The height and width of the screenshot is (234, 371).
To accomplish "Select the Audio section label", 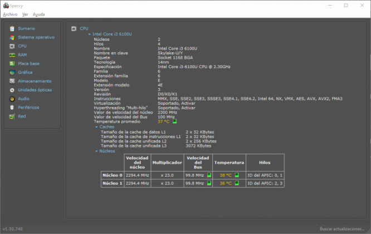I will coord(23,99).
